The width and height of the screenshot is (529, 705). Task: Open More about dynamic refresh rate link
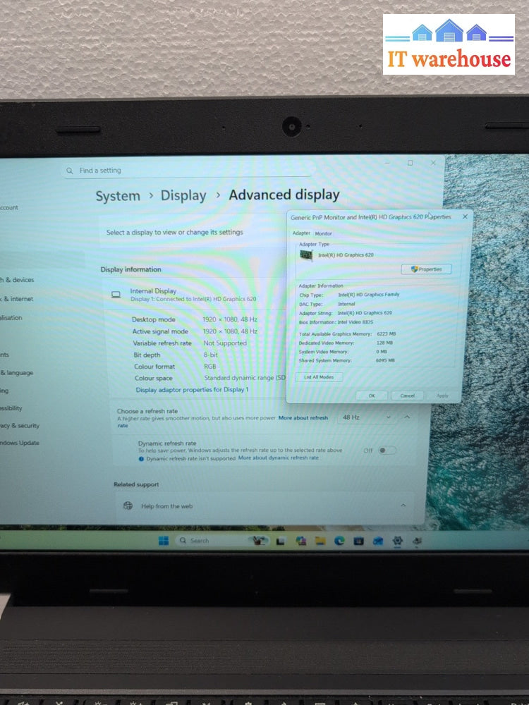coord(278,458)
